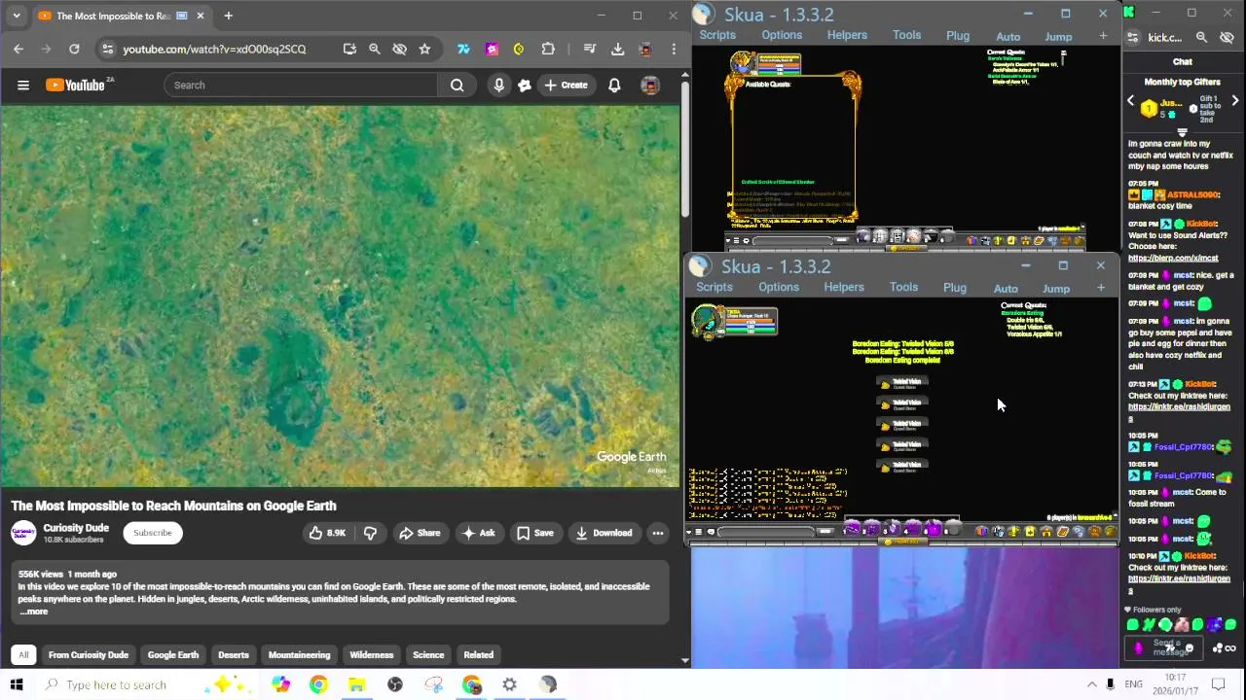Open a new Chrome tab
Screen dimensions: 1246x700
tap(228, 16)
